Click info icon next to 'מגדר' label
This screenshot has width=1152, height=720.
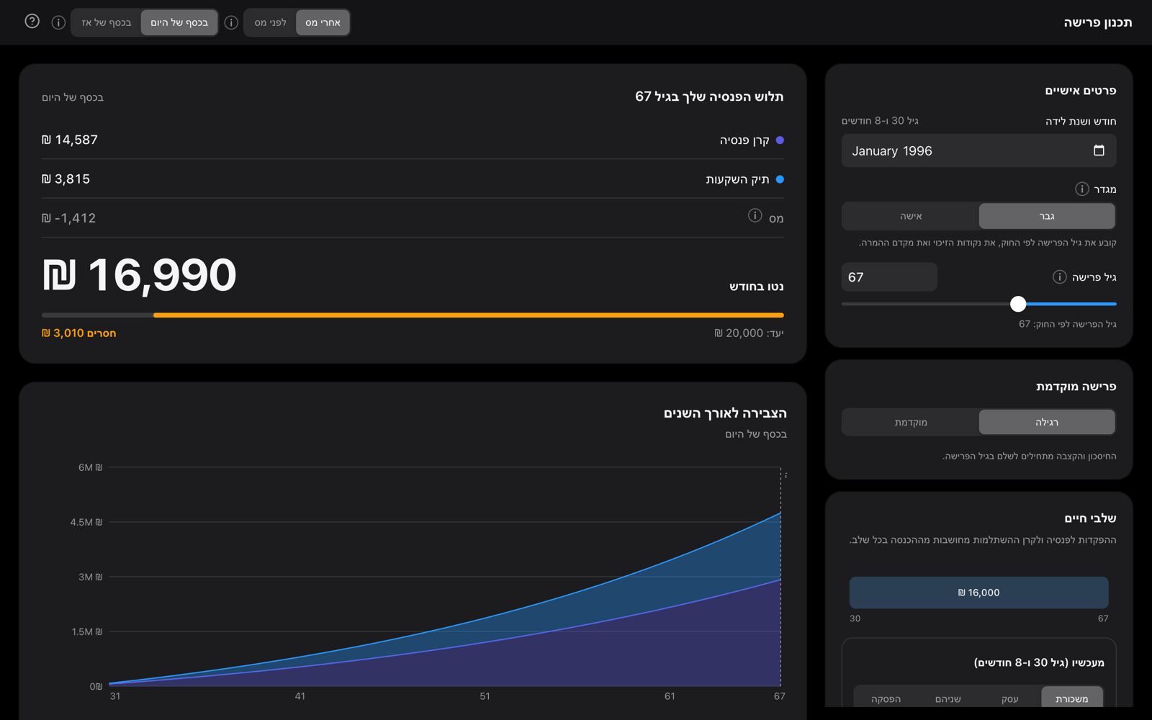1081,189
